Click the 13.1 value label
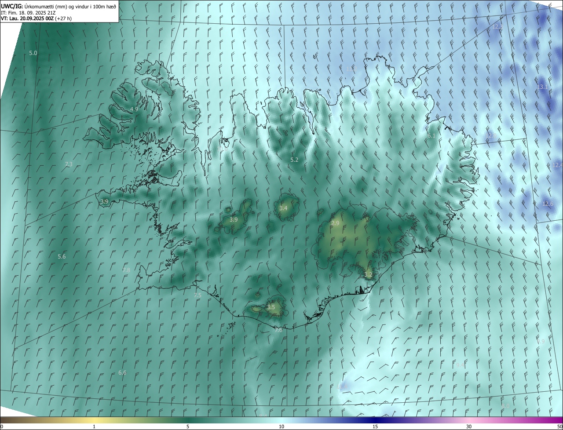 (542, 87)
